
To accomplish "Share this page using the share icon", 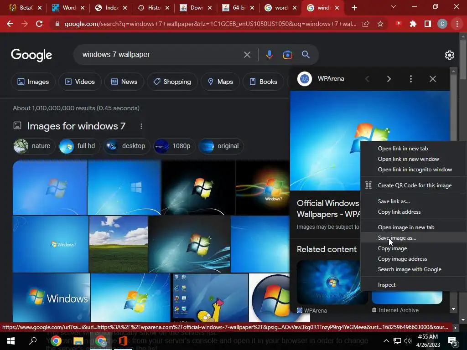I will pyautogui.click(x=366, y=24).
